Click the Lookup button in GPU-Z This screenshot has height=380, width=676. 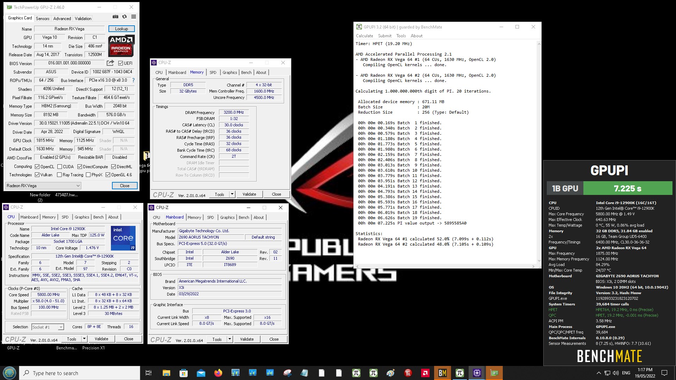coord(121,29)
